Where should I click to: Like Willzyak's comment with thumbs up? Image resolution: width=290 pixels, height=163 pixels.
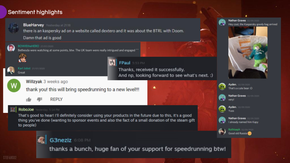(29, 99)
